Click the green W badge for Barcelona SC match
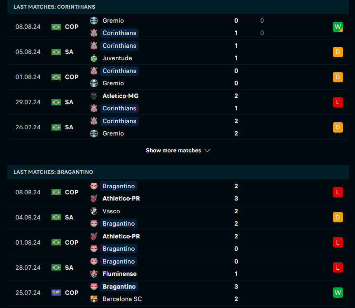The image size is (355, 308). [x=338, y=293]
